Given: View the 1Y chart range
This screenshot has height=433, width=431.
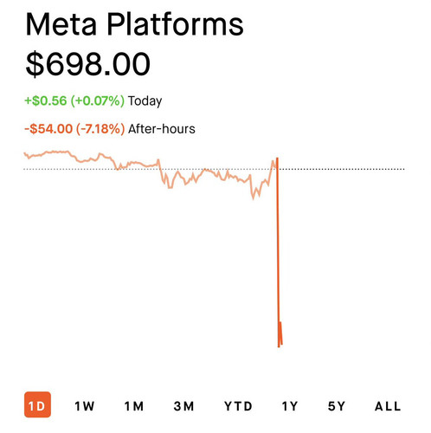Looking at the screenshot, I should click(289, 406).
